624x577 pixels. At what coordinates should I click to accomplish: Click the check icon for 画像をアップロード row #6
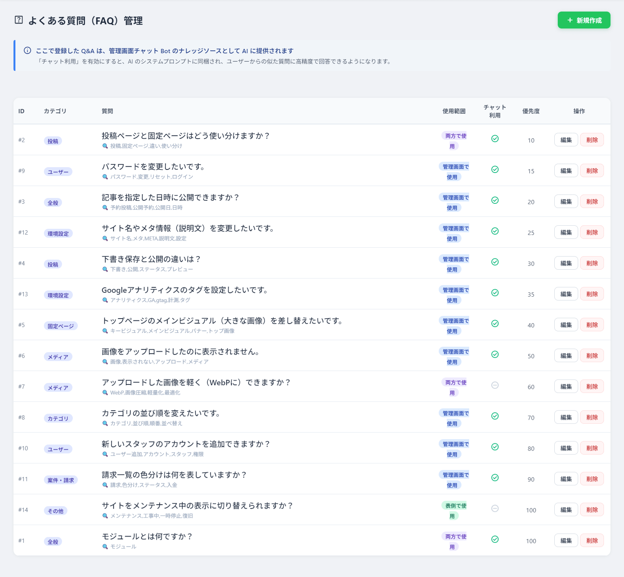tap(495, 354)
